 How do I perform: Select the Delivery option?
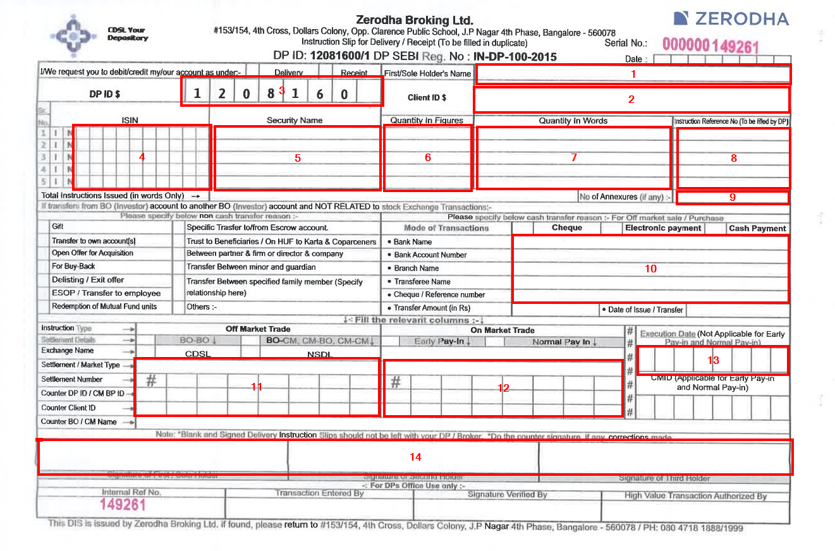[x=288, y=73]
